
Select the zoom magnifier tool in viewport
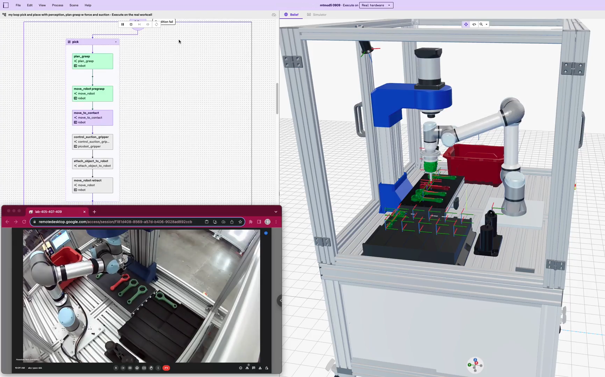tap(481, 24)
